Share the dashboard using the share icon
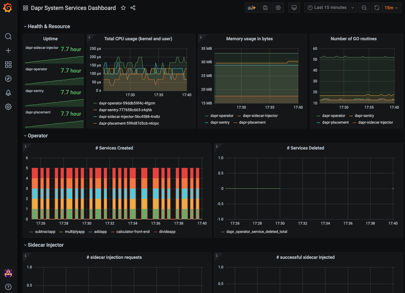The height and width of the screenshot is (293, 405). (x=133, y=8)
